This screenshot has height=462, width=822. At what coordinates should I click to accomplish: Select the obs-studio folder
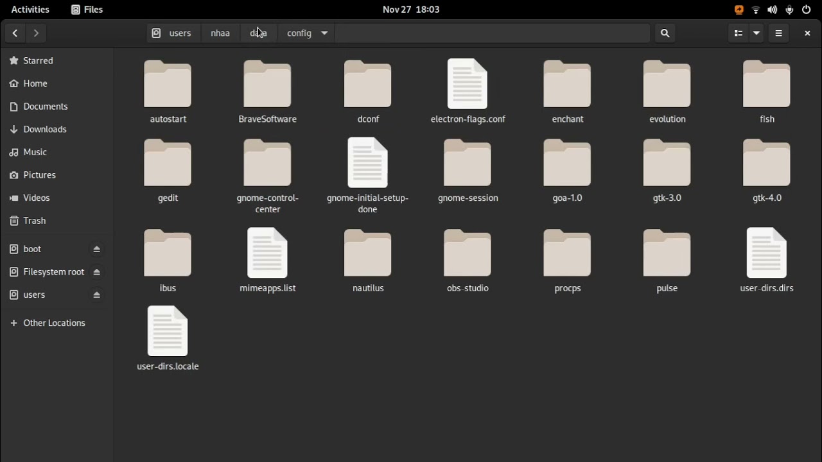468,261
